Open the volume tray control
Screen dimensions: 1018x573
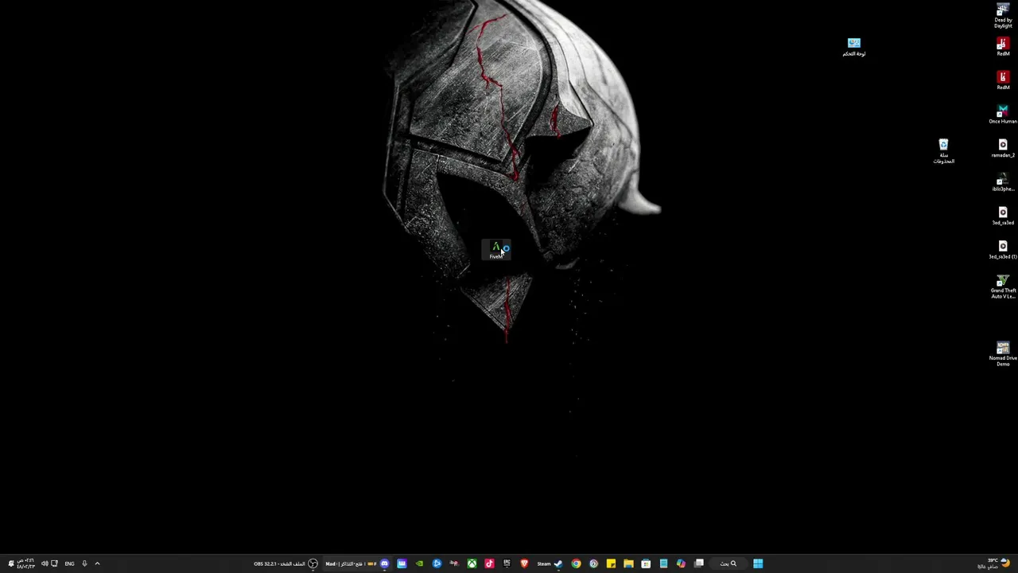[x=45, y=563]
